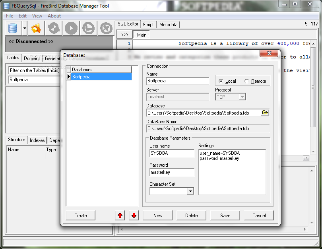Click the play execute query icon
The width and height of the screenshot is (322, 249).
71,28
